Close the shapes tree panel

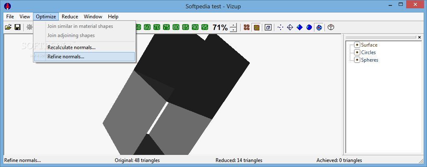[x=419, y=37]
